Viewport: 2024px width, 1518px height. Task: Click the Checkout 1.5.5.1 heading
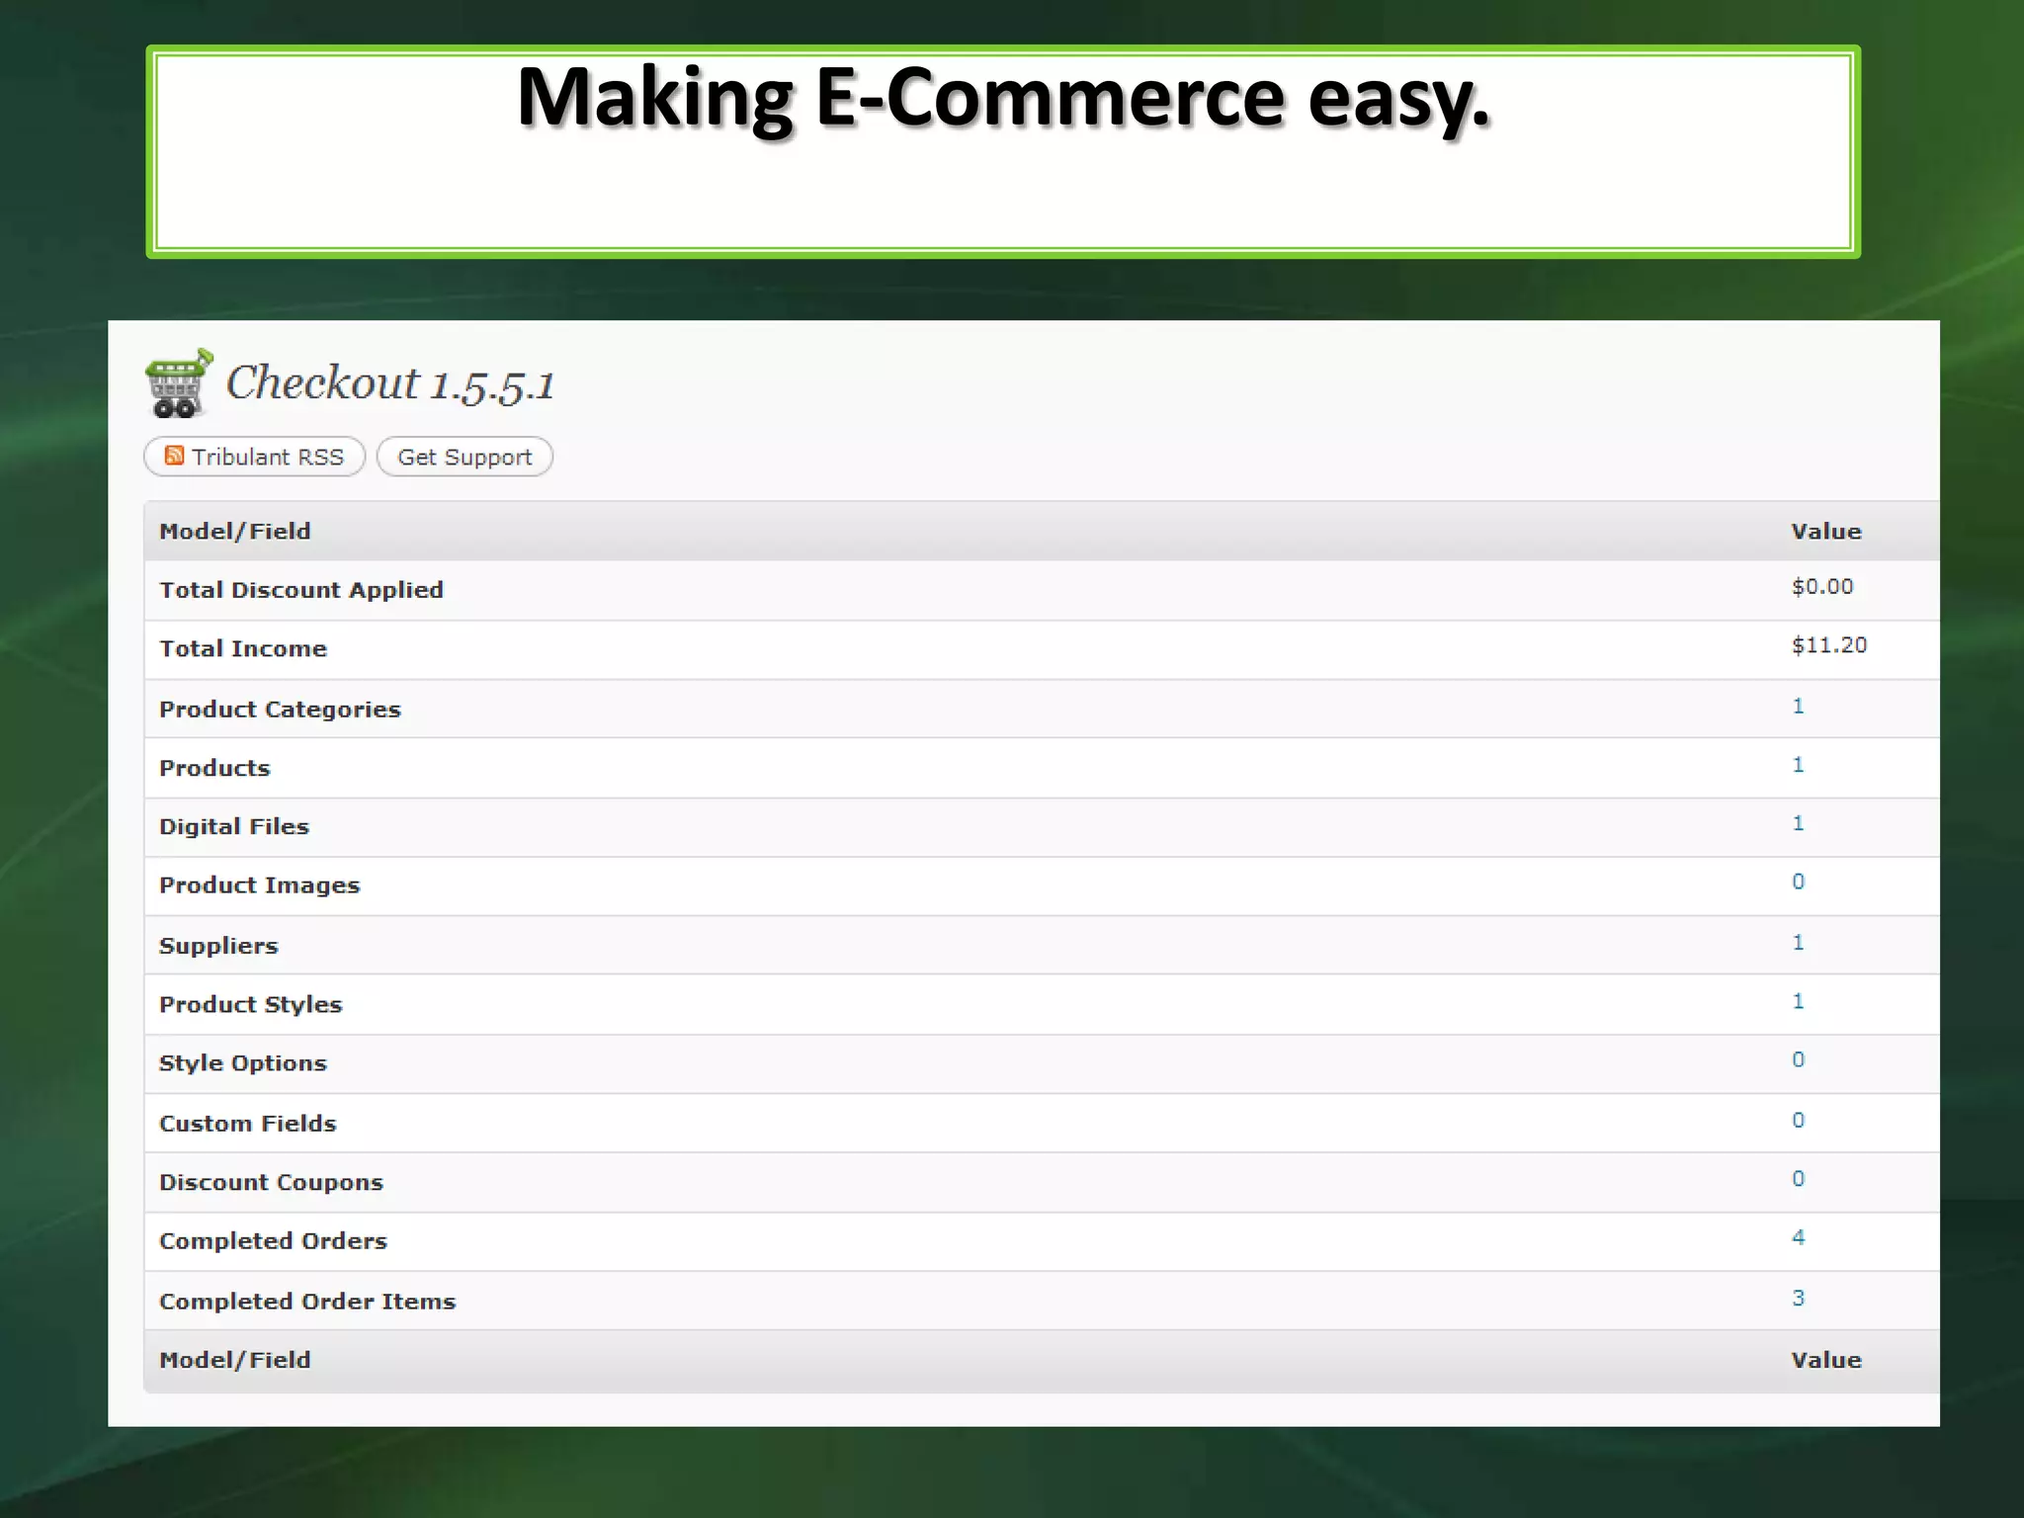[x=390, y=383]
